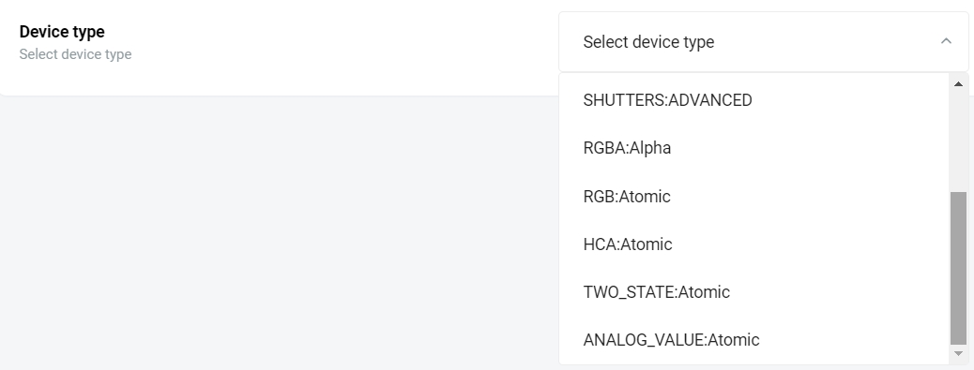The width and height of the screenshot is (974, 370).
Task: Click the scrollbar up arrow in options list
Action: [x=958, y=83]
